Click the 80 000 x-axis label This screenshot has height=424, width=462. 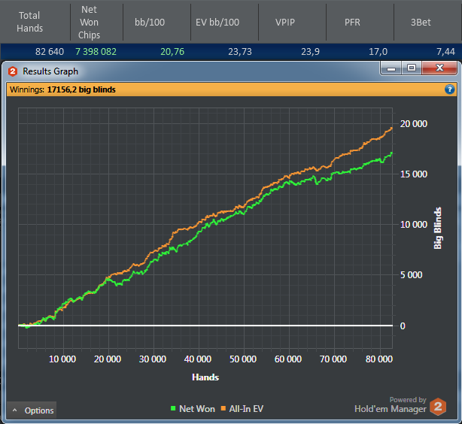(379, 359)
